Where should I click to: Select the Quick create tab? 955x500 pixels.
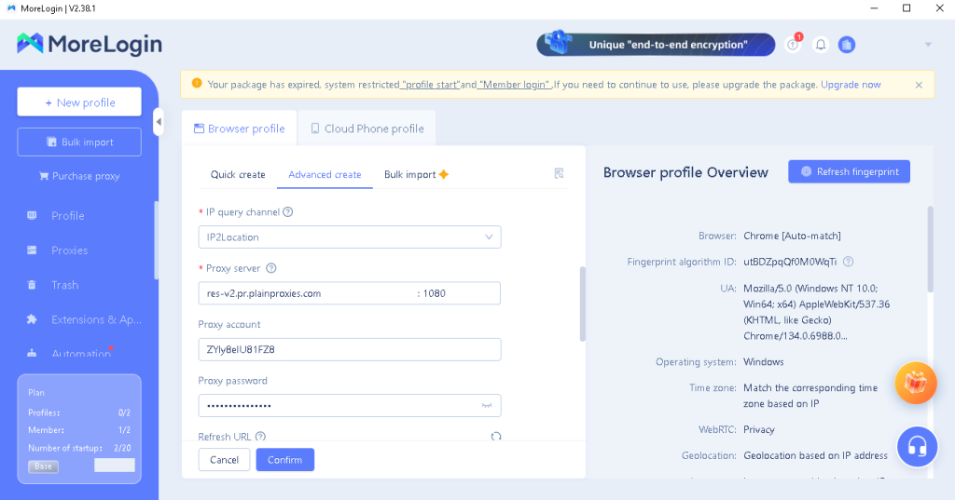pyautogui.click(x=238, y=174)
